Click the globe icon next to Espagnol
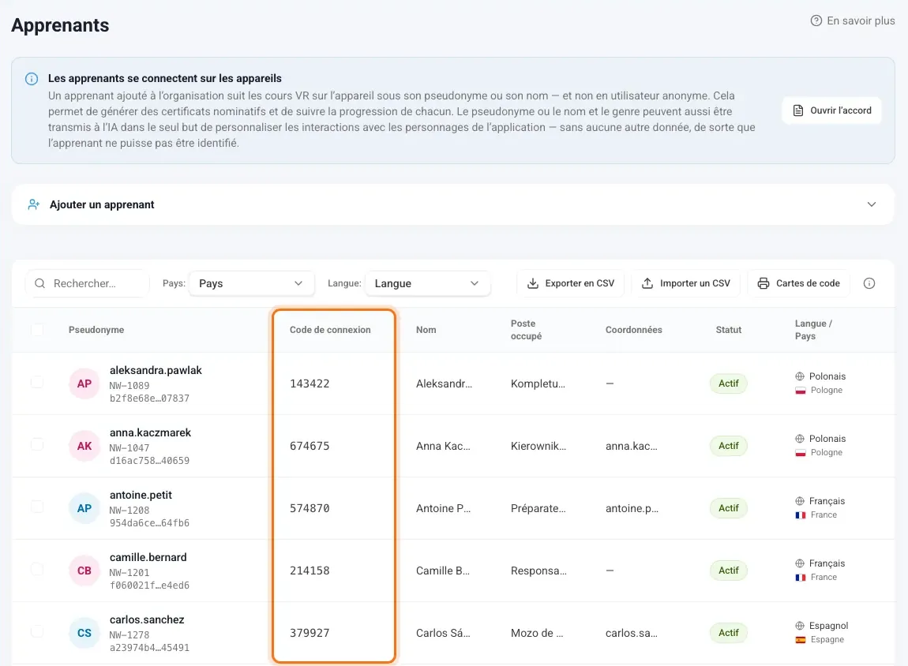This screenshot has height=666, width=908. [800, 626]
